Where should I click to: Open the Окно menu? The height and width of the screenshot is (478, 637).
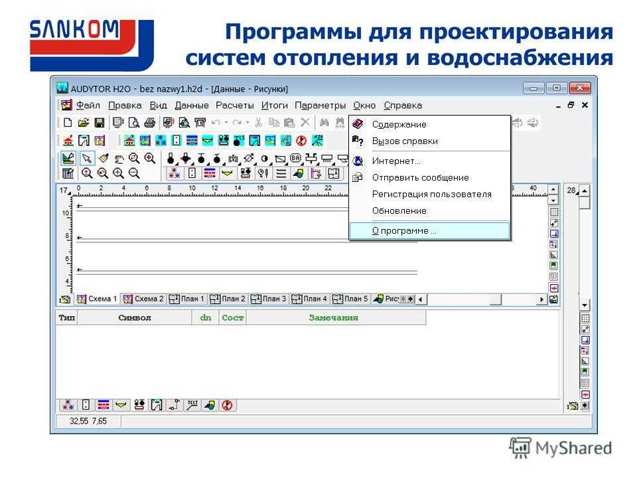pyautogui.click(x=364, y=106)
